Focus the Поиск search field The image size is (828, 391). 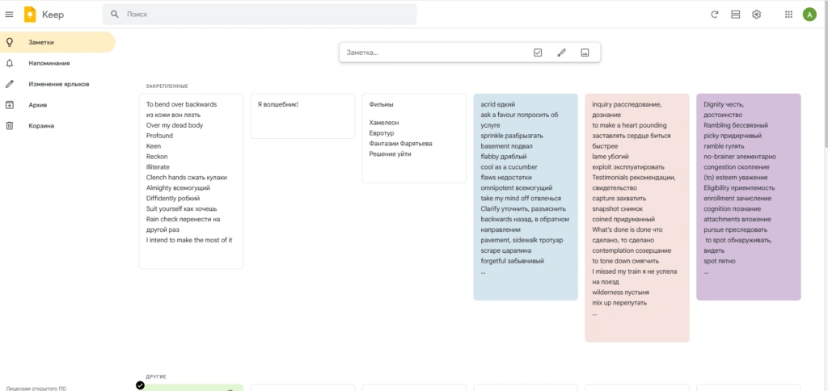coord(260,15)
